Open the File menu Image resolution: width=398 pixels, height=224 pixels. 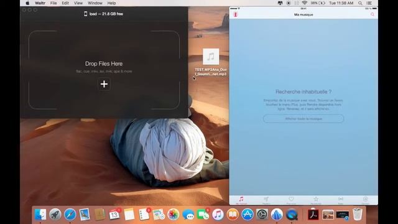(x=53, y=3)
